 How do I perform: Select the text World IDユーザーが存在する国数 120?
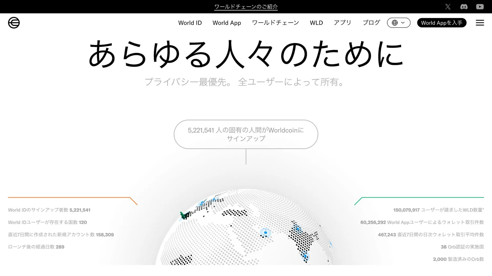pyautogui.click(x=47, y=222)
